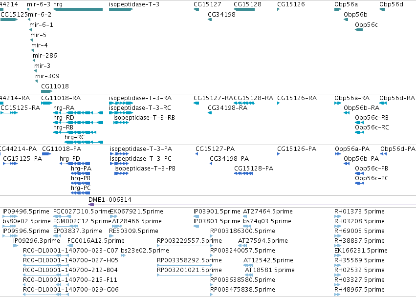Click the long hrg gene bar in top track
The height and width of the screenshot is (297, 416).
(78, 9)
